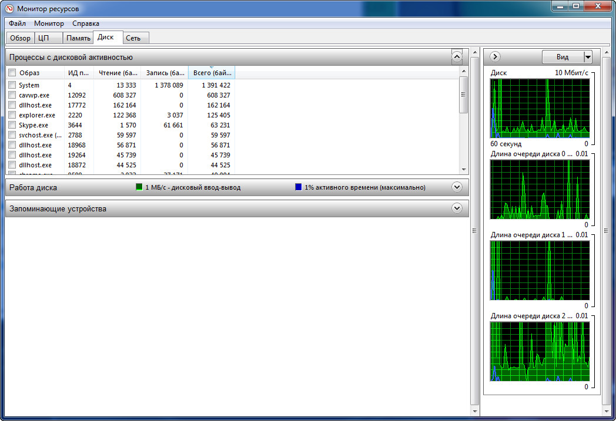Click the blue active time legend square

[298, 187]
